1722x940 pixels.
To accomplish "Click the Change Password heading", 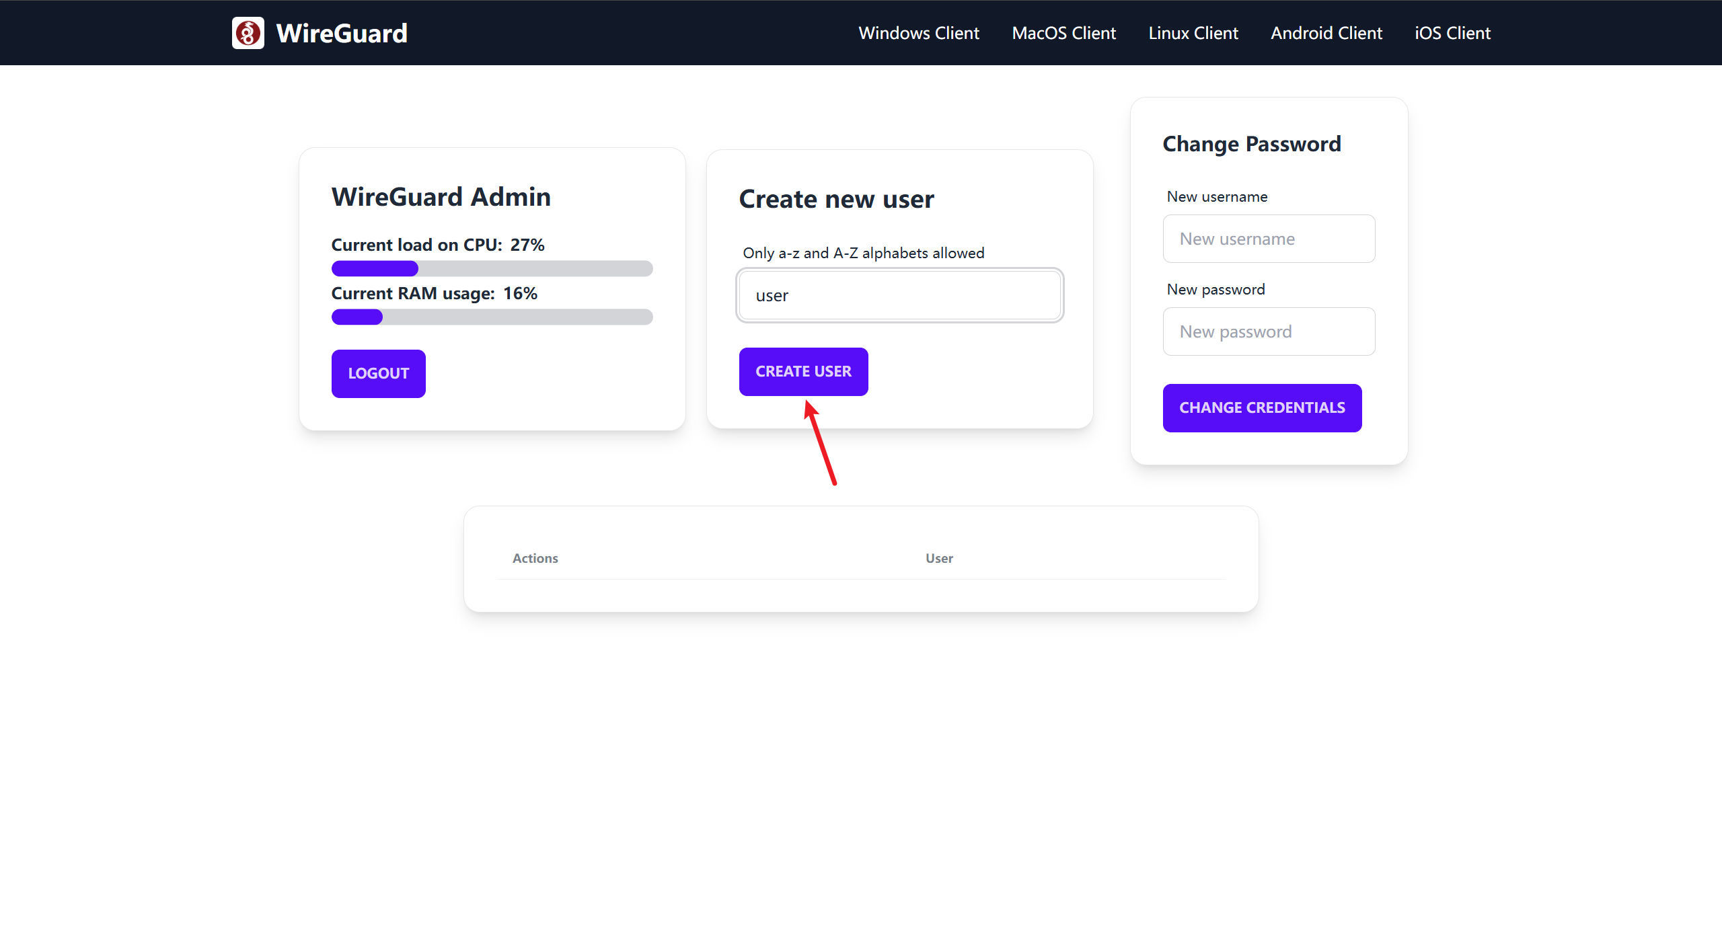I will (x=1251, y=144).
